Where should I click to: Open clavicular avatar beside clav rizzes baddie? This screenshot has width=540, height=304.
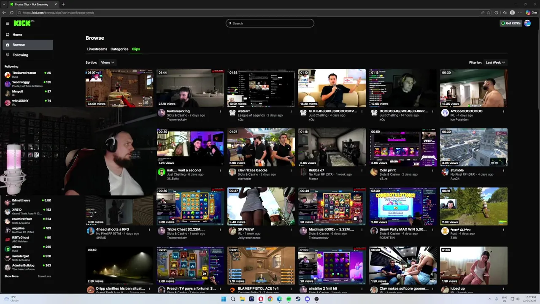(x=232, y=172)
